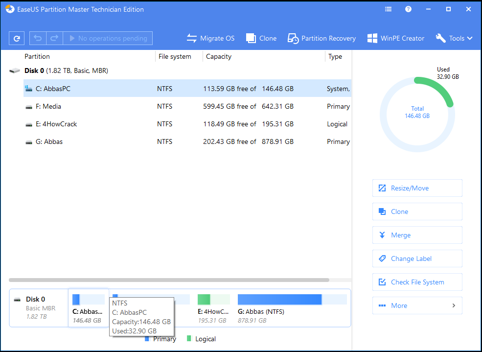
Task: Click the drive icon next to E: 4HowCrack
Action: point(29,124)
